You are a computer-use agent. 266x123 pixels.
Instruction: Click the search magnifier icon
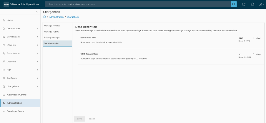pyautogui.click(x=234, y=4)
